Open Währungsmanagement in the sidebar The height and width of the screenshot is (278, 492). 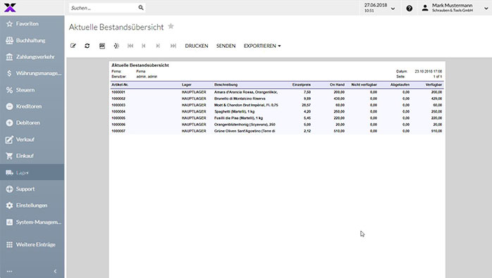tap(32, 73)
